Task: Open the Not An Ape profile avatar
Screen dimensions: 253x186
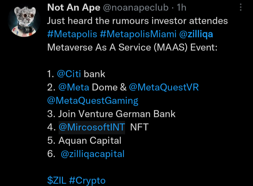Action: click(x=24, y=21)
